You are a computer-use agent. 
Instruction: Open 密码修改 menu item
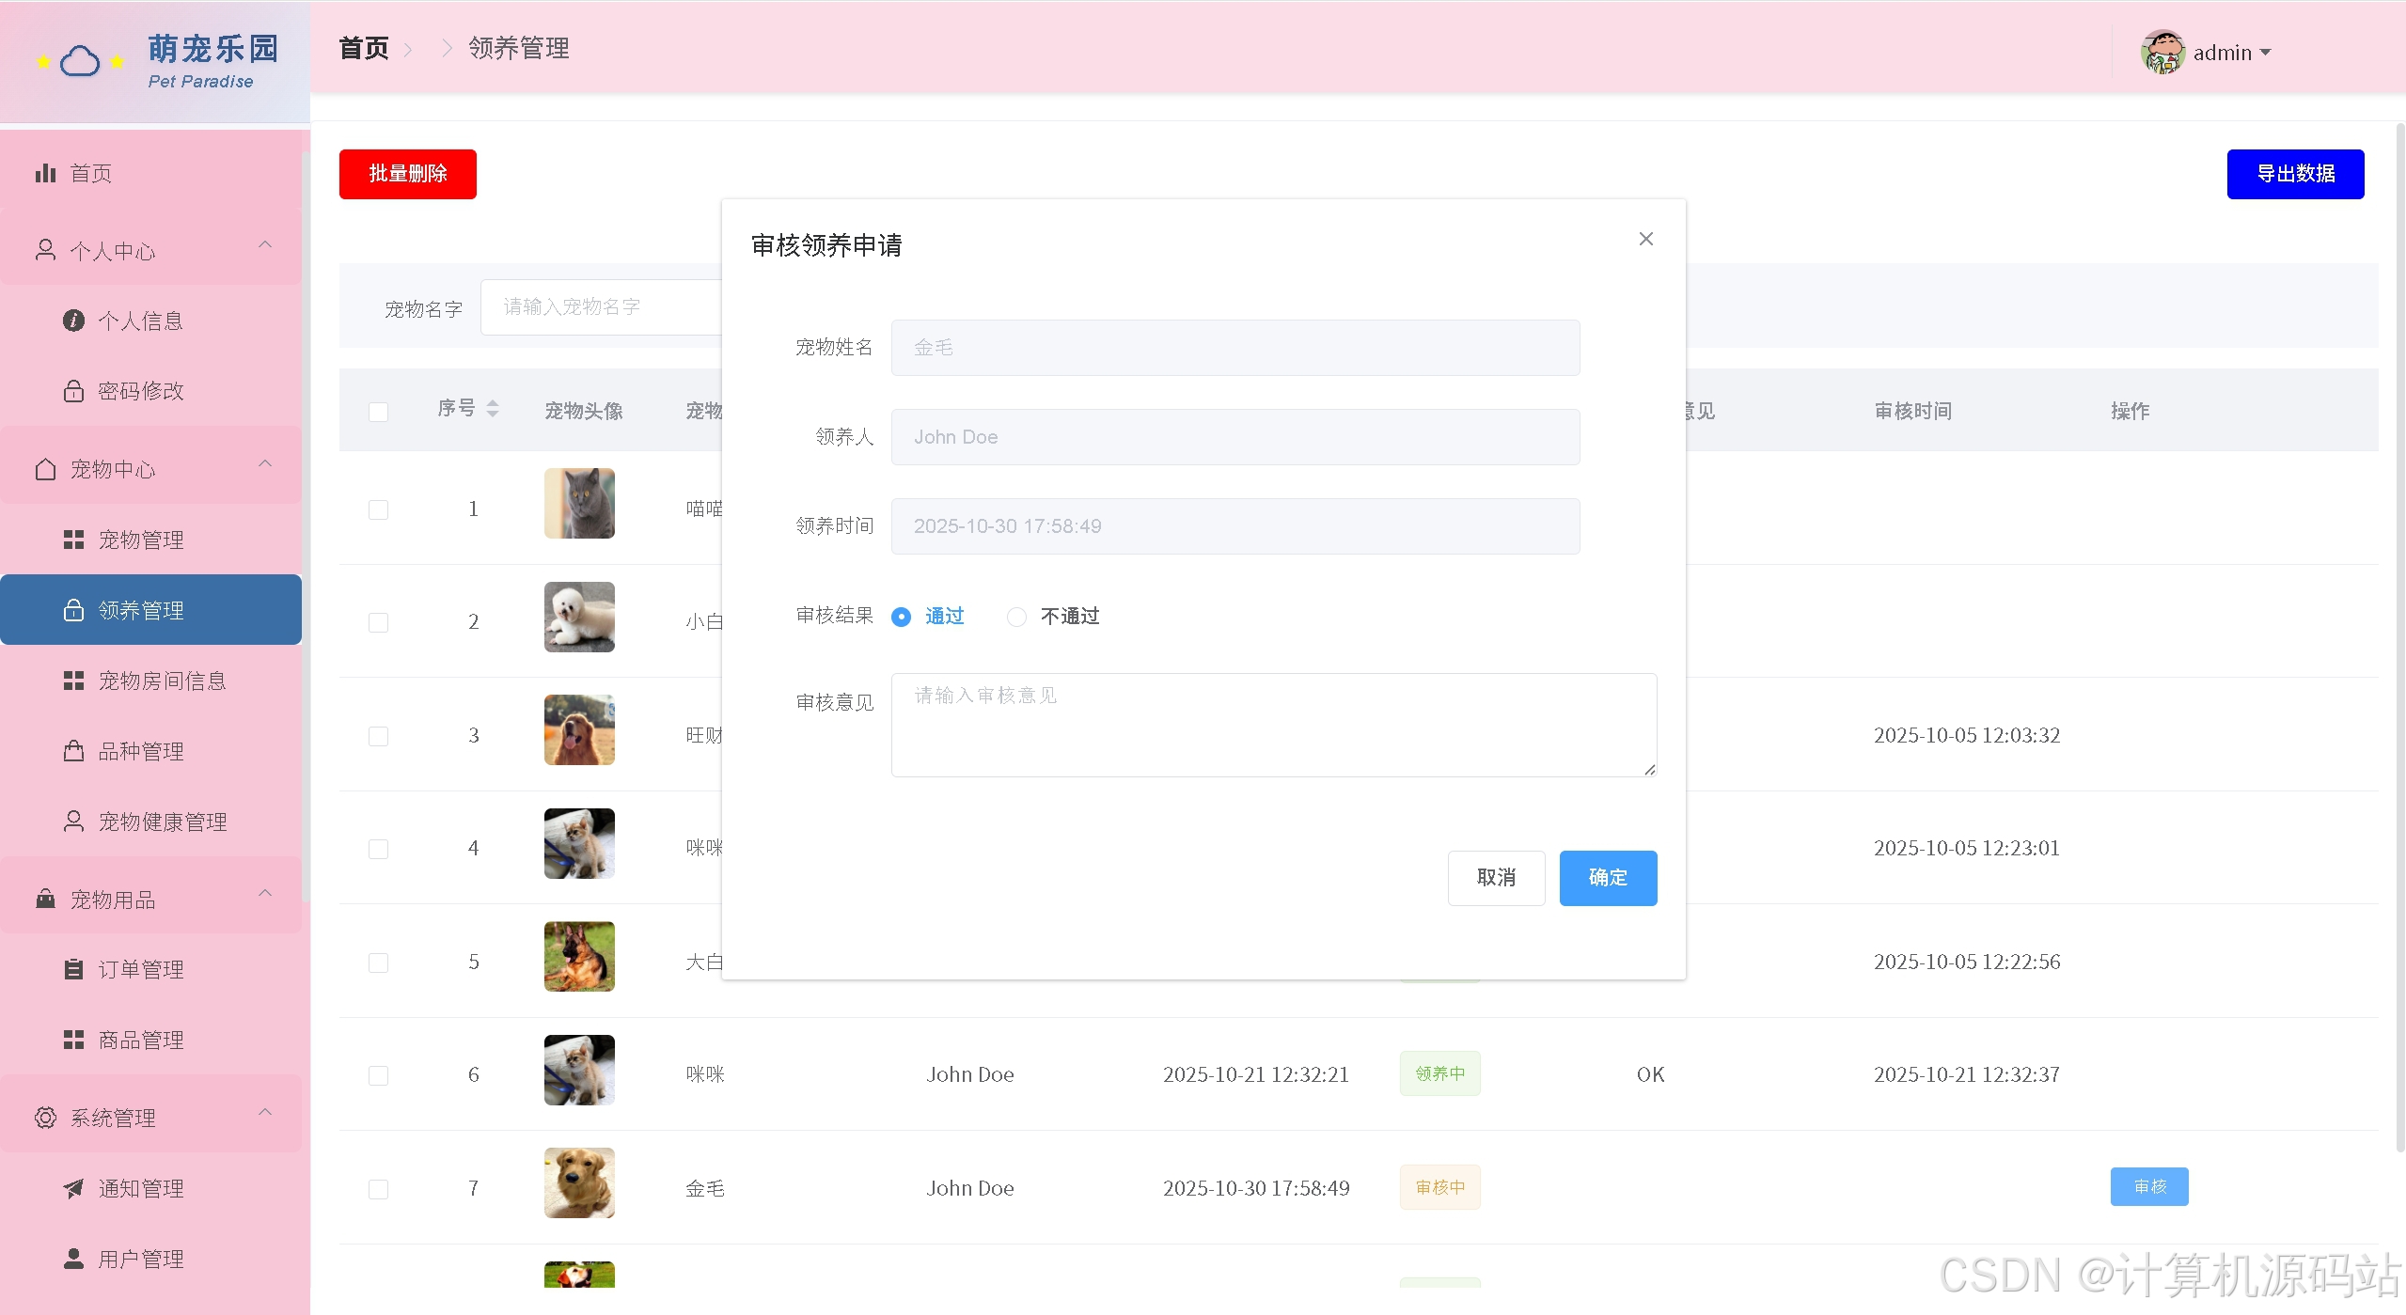point(150,390)
